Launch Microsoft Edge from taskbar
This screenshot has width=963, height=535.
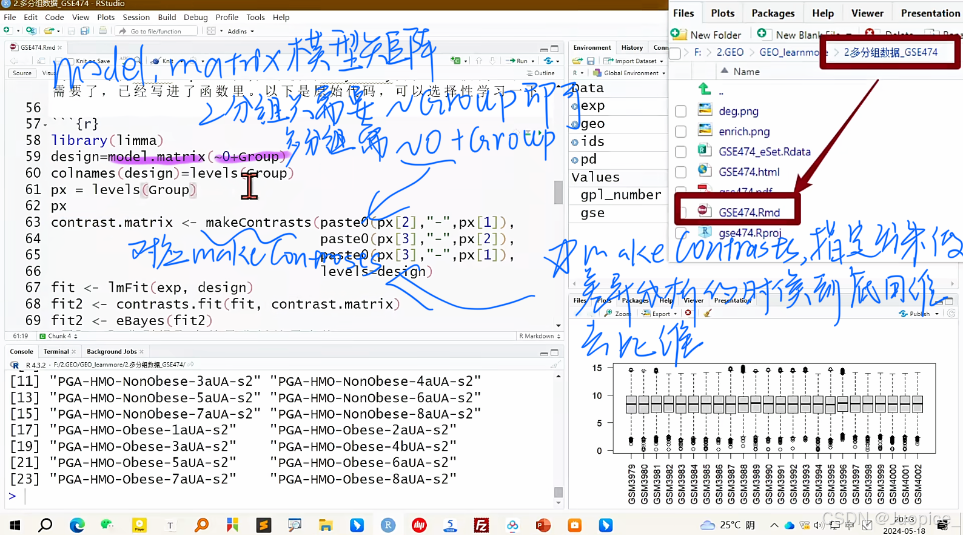click(x=77, y=525)
